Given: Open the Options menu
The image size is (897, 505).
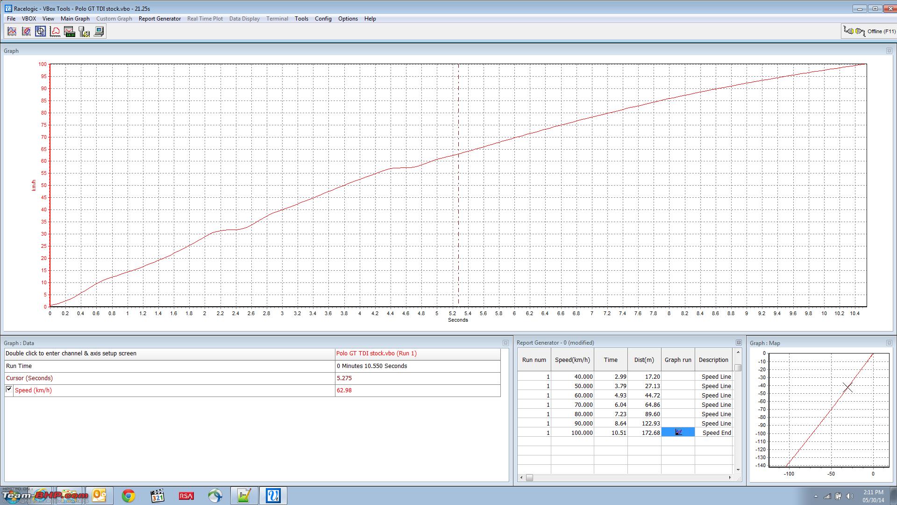Looking at the screenshot, I should click(x=348, y=19).
